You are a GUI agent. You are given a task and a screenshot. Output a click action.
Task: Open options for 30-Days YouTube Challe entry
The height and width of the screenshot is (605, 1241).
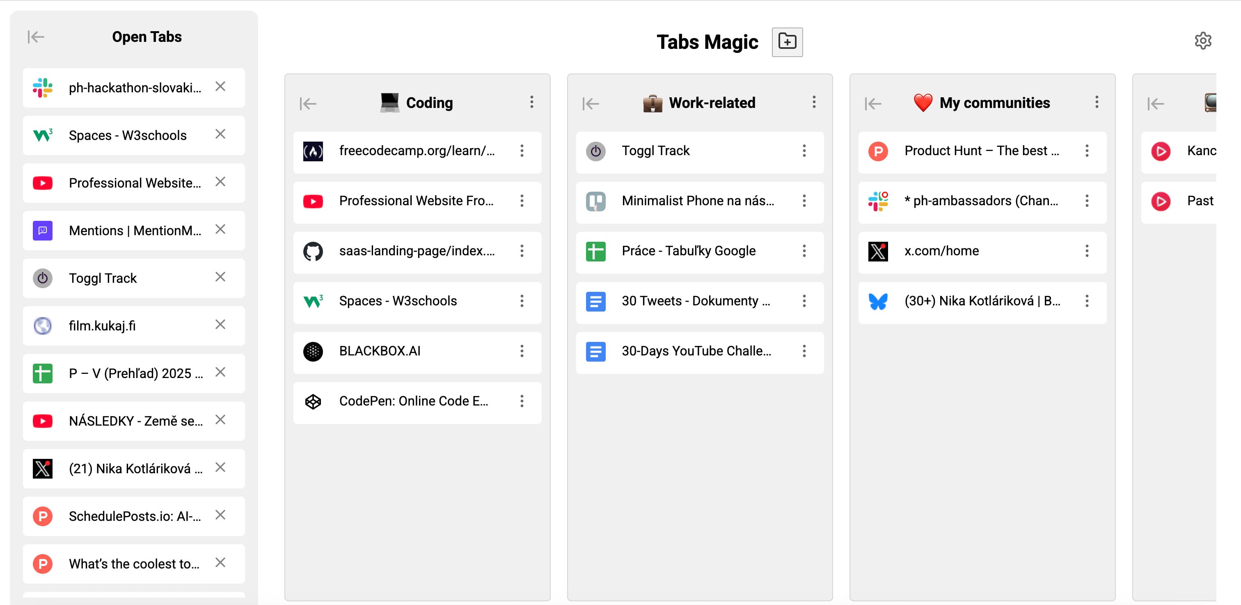804,351
